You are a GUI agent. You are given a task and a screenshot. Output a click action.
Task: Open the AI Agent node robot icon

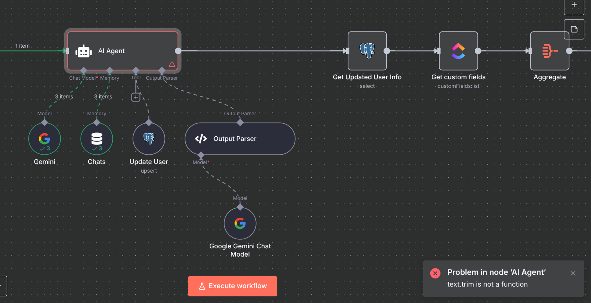83,51
